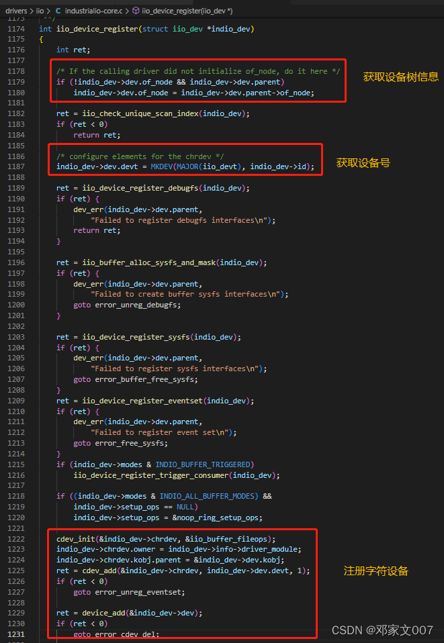Click NULL on line 1219
The image size is (444, 643).
click(x=185, y=507)
